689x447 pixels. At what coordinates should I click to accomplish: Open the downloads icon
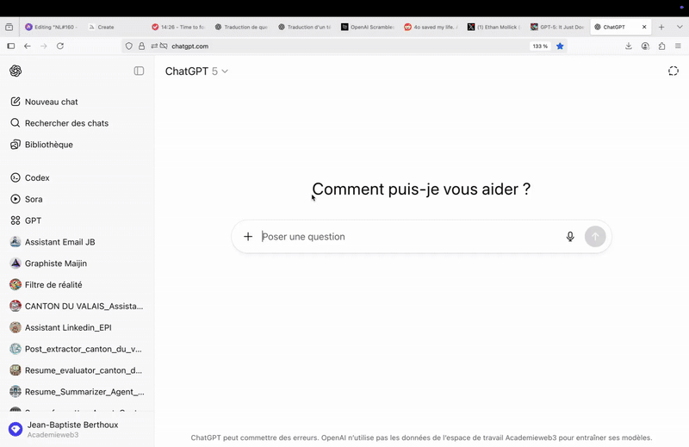[x=629, y=46]
